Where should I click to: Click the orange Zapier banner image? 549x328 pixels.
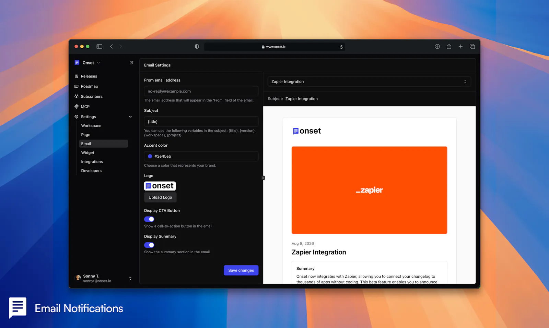369,190
